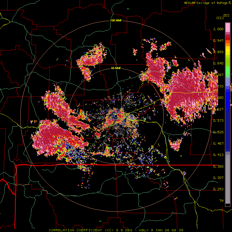
Task: Click the pink top segment of color bar
Action: [228, 27]
